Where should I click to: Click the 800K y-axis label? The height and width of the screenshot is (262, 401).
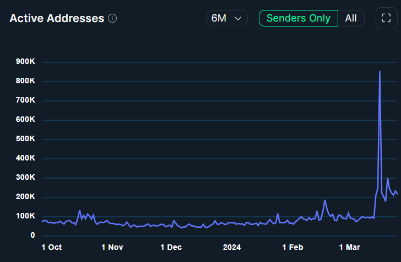pyautogui.click(x=25, y=81)
